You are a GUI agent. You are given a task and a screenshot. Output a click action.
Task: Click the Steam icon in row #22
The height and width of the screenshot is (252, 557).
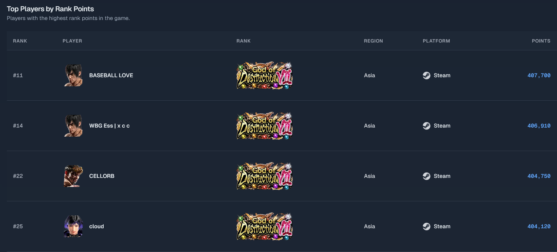coord(426,176)
